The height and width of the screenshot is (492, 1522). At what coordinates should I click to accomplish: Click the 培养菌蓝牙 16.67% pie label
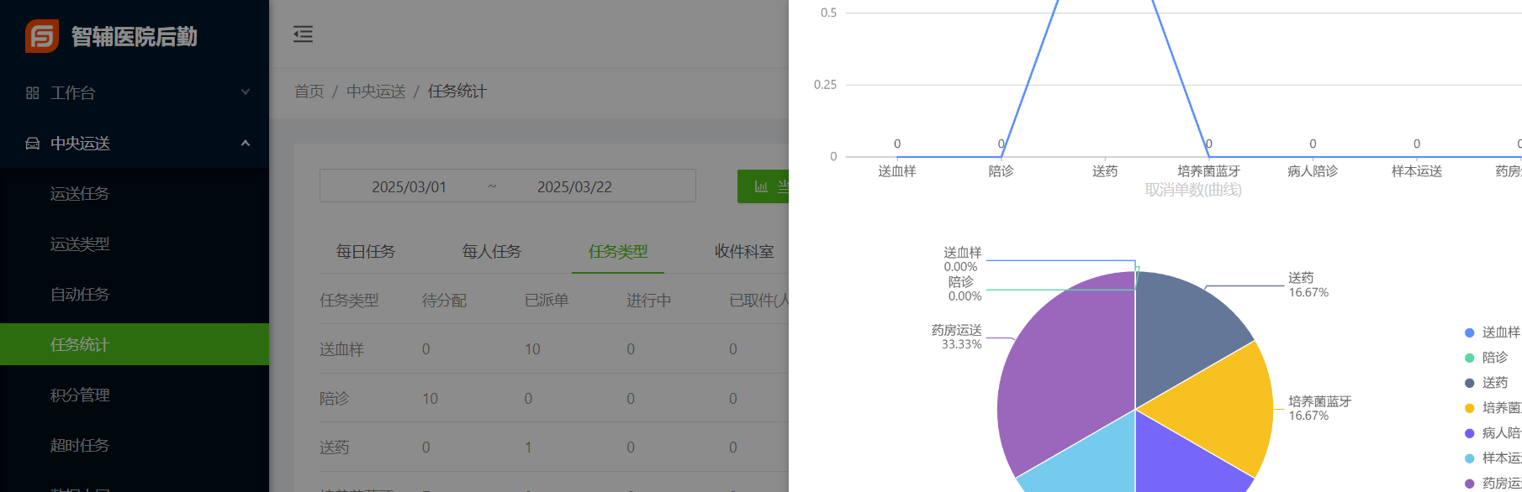click(1320, 408)
